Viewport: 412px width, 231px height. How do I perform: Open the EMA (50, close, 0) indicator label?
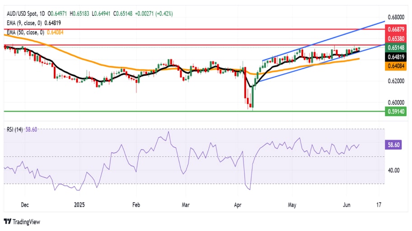coord(25,32)
